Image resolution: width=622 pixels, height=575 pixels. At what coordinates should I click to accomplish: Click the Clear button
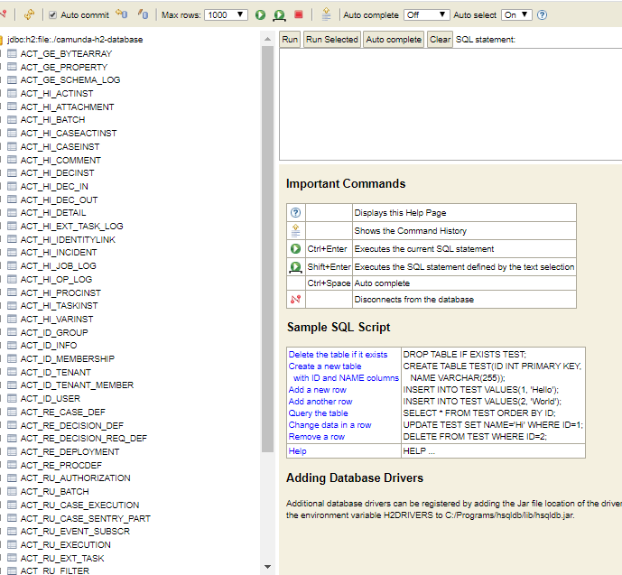(x=440, y=40)
